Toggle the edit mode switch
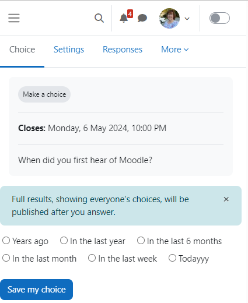The height and width of the screenshot is (303, 248). click(x=219, y=18)
